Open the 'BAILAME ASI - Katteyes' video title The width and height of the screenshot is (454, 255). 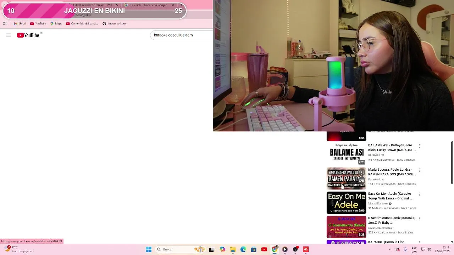point(392,148)
